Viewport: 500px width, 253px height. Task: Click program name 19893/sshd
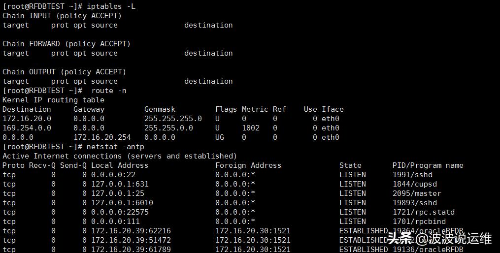(x=415, y=203)
